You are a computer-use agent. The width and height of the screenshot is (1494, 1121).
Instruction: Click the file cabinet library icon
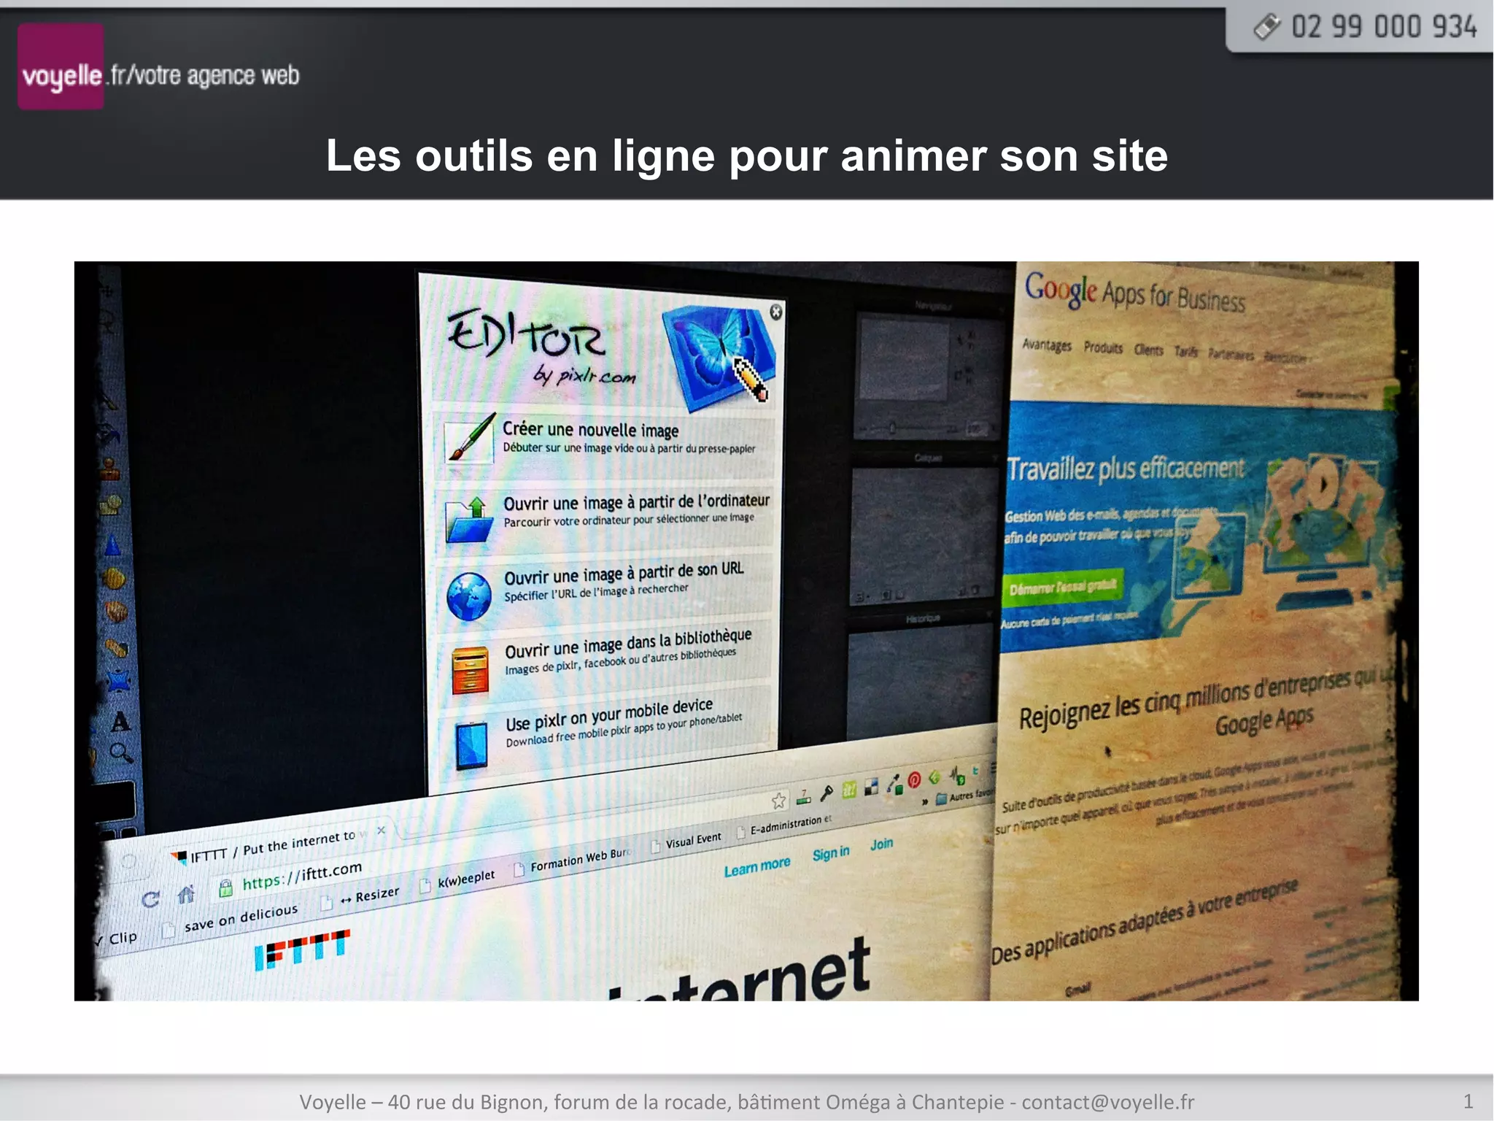[470, 671]
